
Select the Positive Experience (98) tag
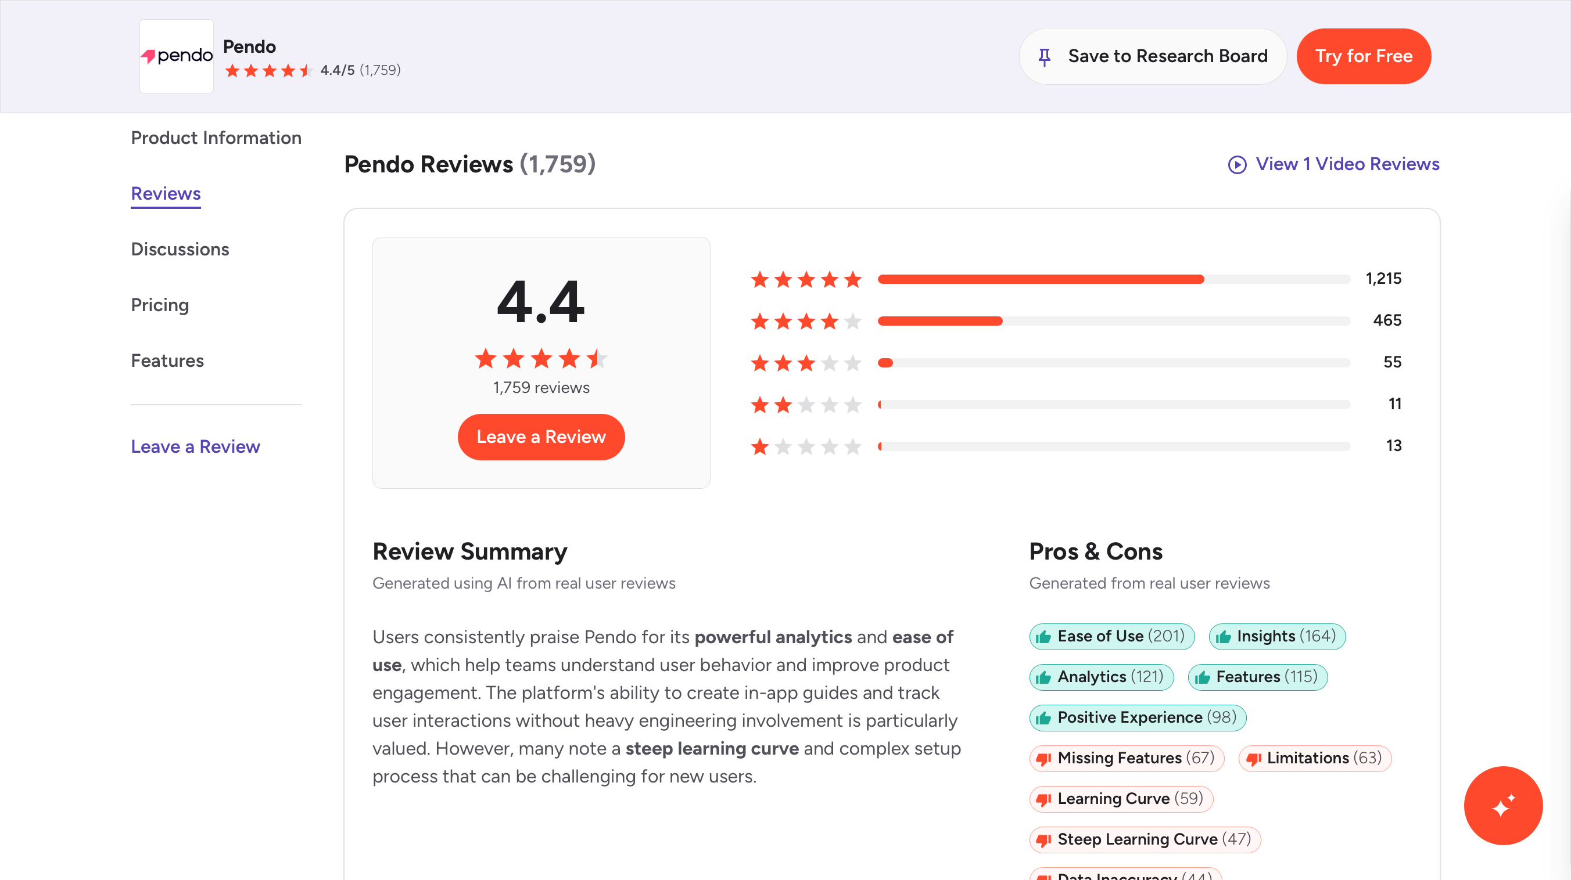pyautogui.click(x=1138, y=718)
